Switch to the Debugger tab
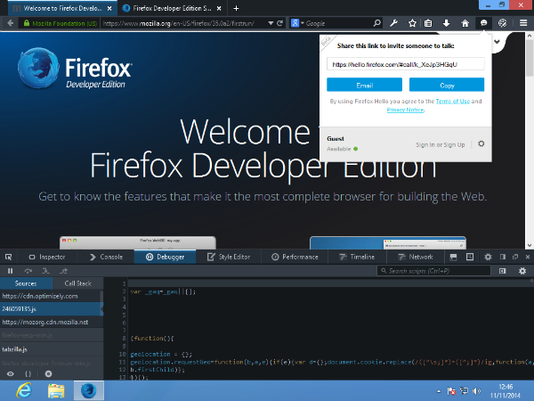534x401 pixels. pos(166,257)
